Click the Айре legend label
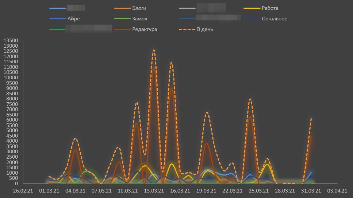The height and width of the screenshot is (198, 353). coord(73,19)
